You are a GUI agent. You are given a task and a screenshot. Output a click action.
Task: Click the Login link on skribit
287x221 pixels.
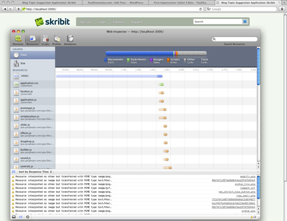(102, 22)
